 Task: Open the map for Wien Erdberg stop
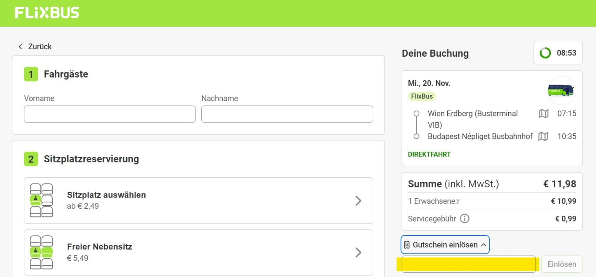tap(543, 114)
